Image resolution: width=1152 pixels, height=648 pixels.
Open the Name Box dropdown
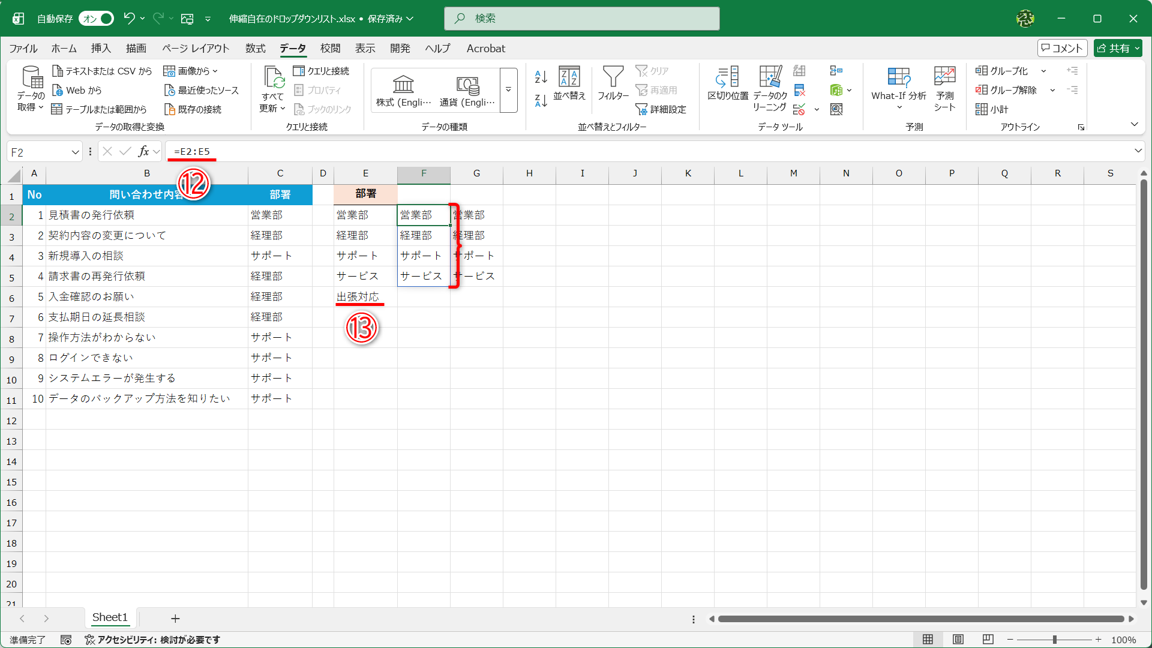pyautogui.click(x=74, y=151)
